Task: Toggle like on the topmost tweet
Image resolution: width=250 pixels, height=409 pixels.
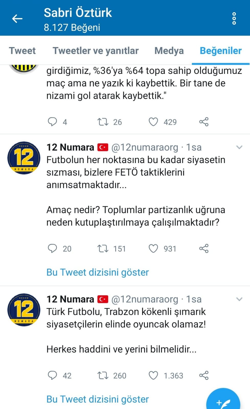Action: (154, 122)
